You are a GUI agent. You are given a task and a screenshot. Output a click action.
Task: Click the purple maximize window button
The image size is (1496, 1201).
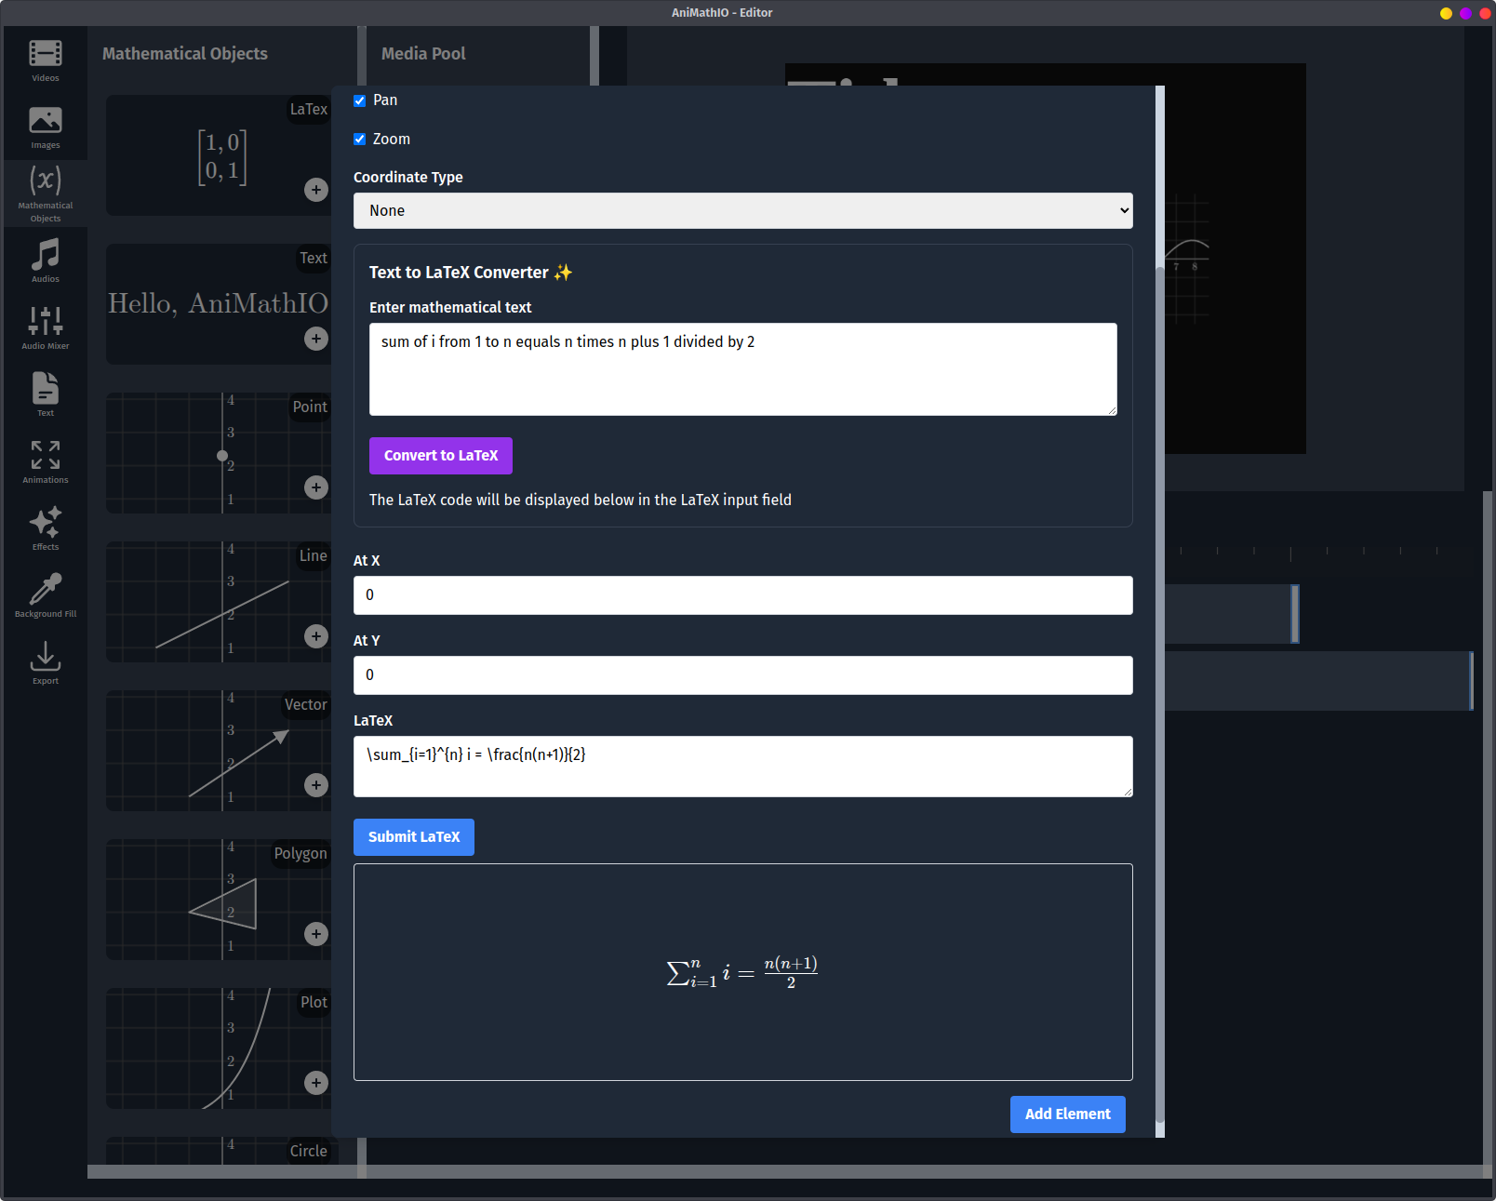tap(1465, 13)
